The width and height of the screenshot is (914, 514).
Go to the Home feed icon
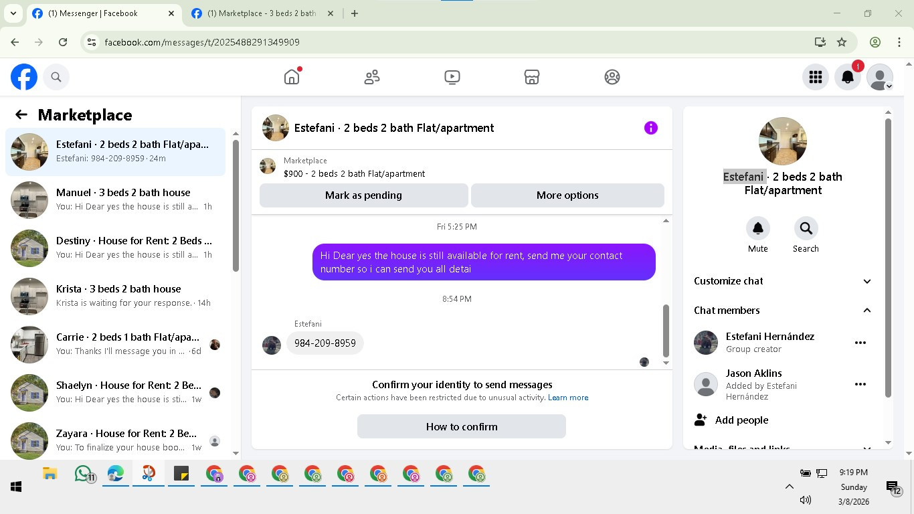pos(292,77)
